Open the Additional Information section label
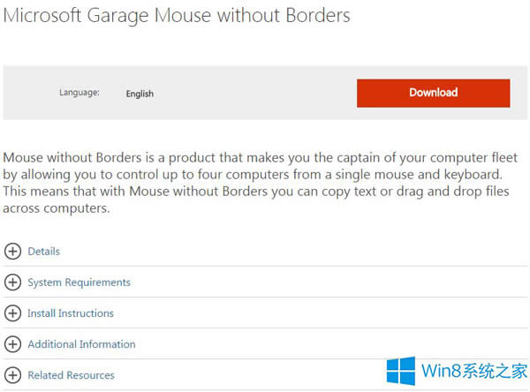This screenshot has height=392, width=530. (81, 344)
